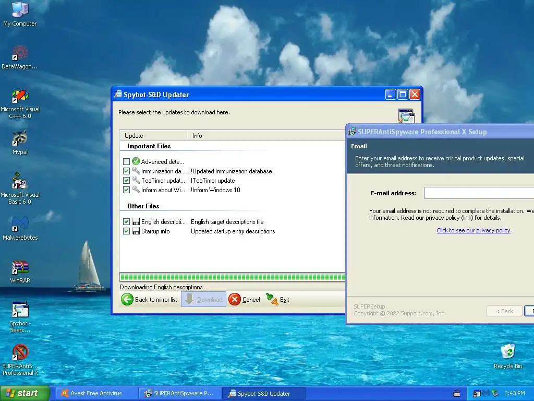The width and height of the screenshot is (534, 401).
Task: Open the keyboard icon in the taskbar
Action: point(457,394)
